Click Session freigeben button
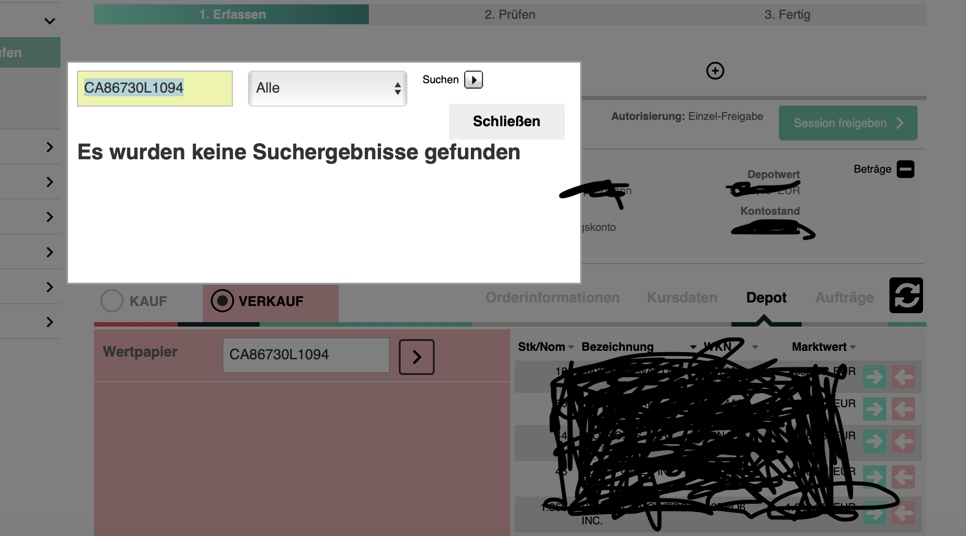966x536 pixels. (848, 123)
